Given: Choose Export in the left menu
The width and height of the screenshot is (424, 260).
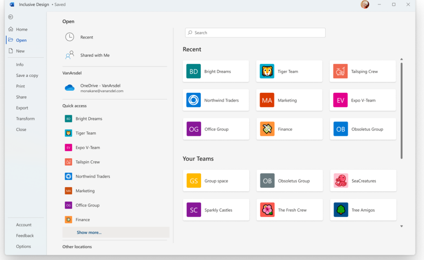Looking at the screenshot, I should tap(22, 108).
